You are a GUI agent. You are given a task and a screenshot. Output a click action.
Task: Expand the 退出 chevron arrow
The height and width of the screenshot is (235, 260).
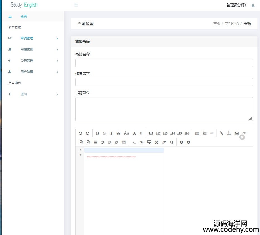[57, 94]
